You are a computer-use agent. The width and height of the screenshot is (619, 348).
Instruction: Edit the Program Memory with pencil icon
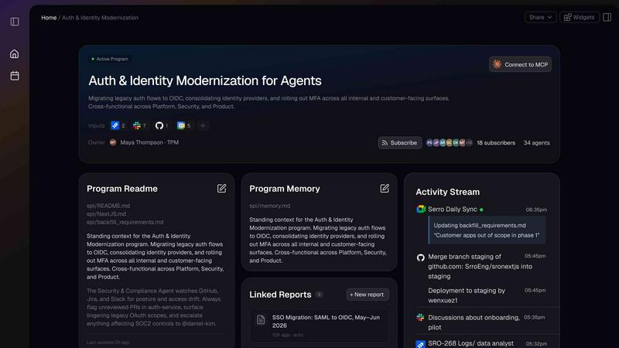pos(385,189)
